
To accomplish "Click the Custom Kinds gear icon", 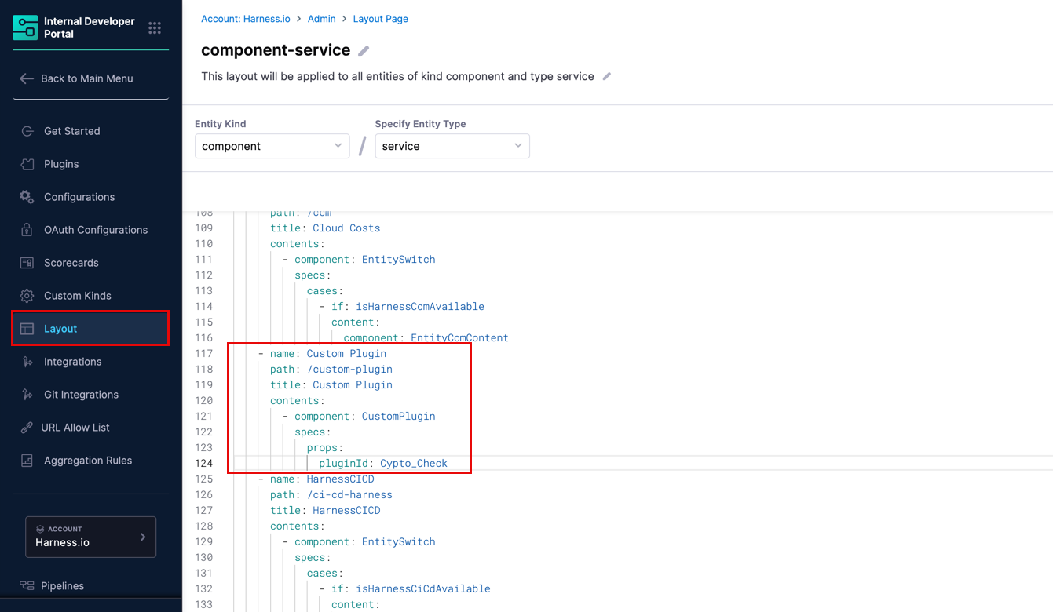I will 27,296.
